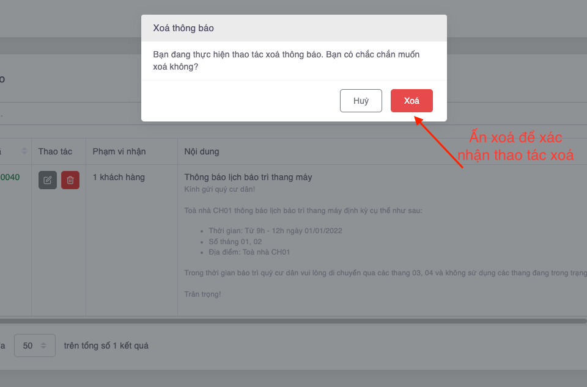This screenshot has height=387, width=587.
Task: Click the pencil edit icon in Thao tác
Action: (x=48, y=180)
